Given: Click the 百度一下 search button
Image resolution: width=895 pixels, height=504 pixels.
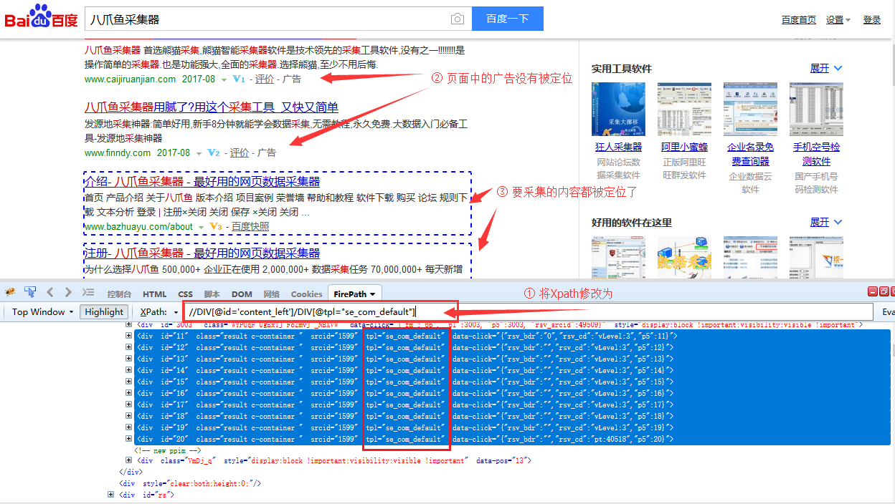Looking at the screenshot, I should click(508, 19).
